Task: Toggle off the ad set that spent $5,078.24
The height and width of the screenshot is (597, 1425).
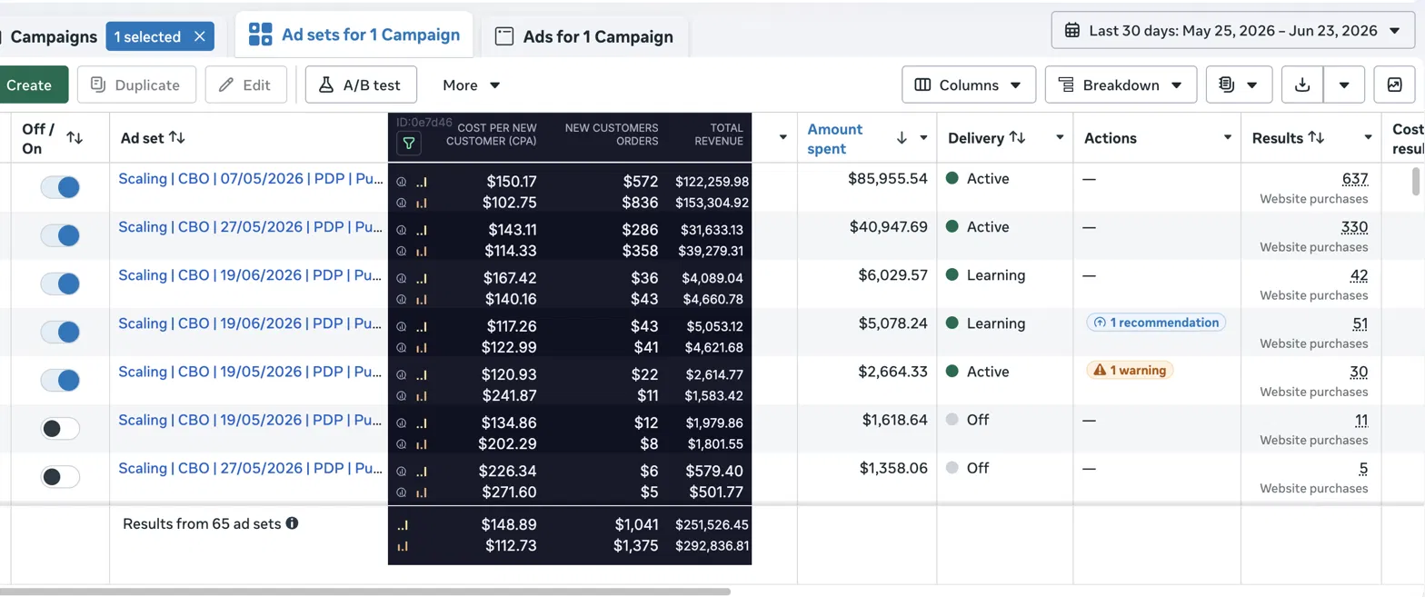Action: click(60, 332)
